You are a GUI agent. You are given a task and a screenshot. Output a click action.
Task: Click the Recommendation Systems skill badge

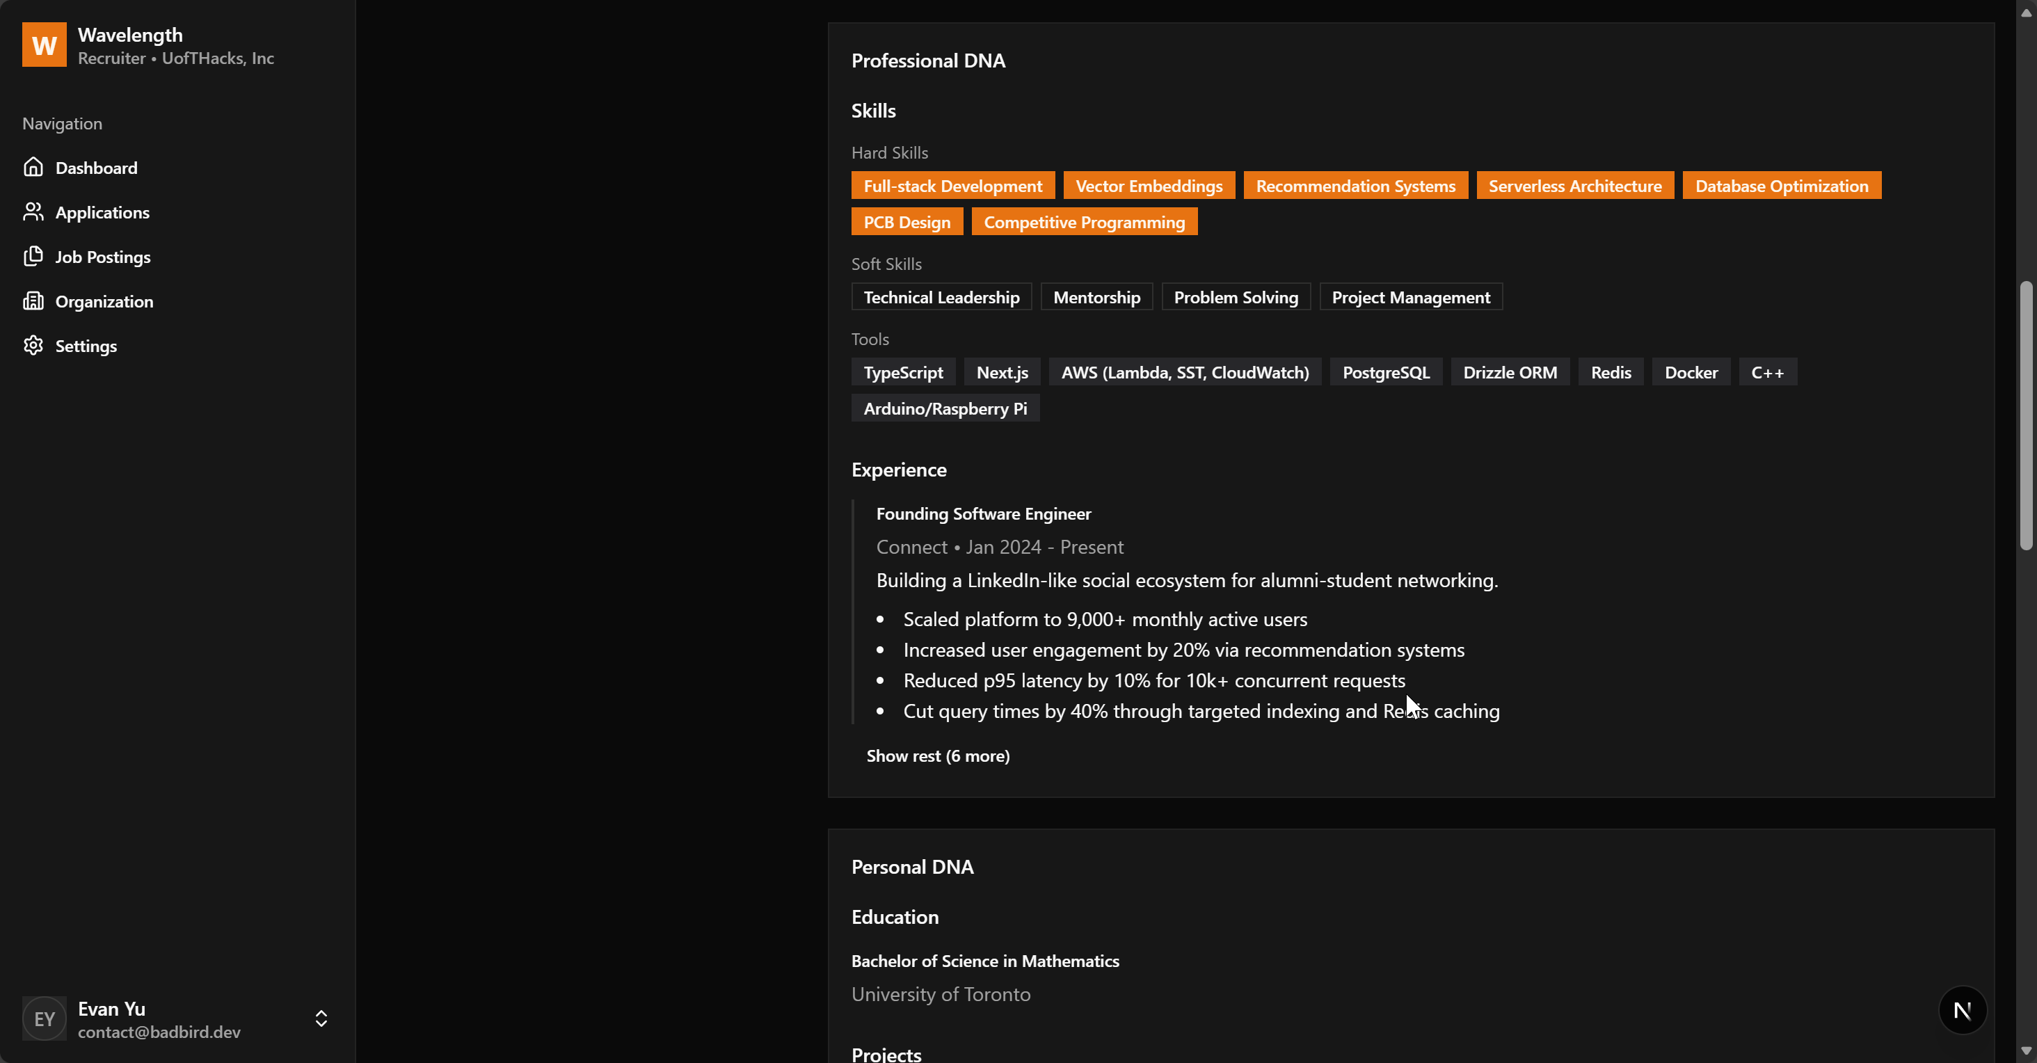1355,186
